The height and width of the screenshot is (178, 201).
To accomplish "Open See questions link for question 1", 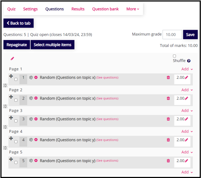I will click(107, 77).
